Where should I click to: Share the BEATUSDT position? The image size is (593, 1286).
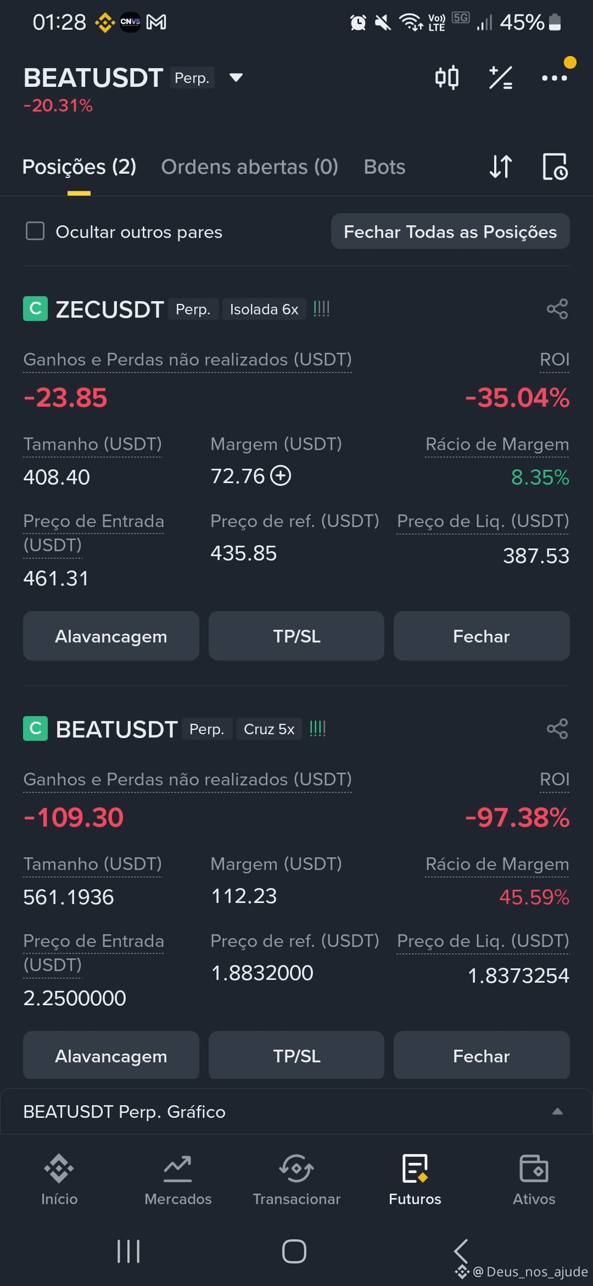point(557,729)
